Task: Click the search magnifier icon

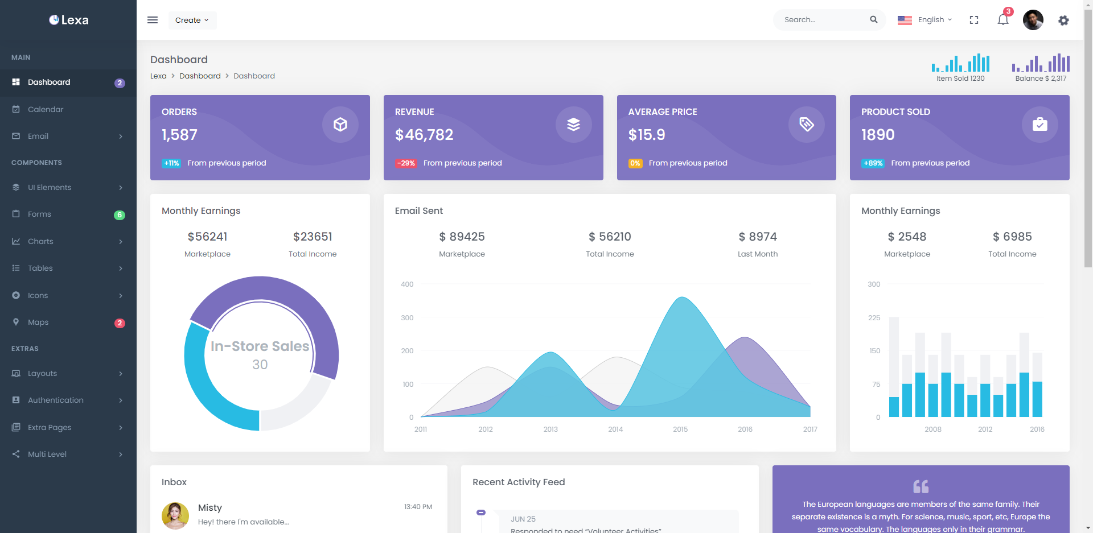Action: point(873,20)
